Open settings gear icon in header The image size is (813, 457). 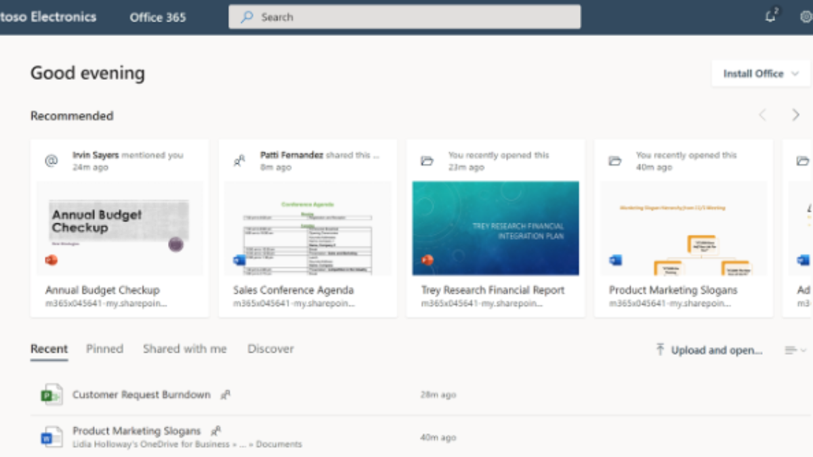click(806, 17)
